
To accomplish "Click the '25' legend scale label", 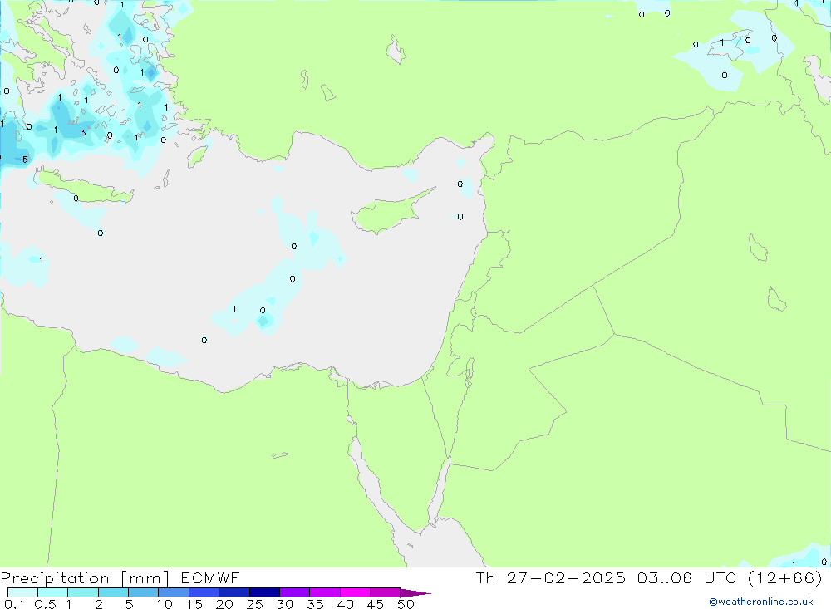I will click(x=254, y=604).
